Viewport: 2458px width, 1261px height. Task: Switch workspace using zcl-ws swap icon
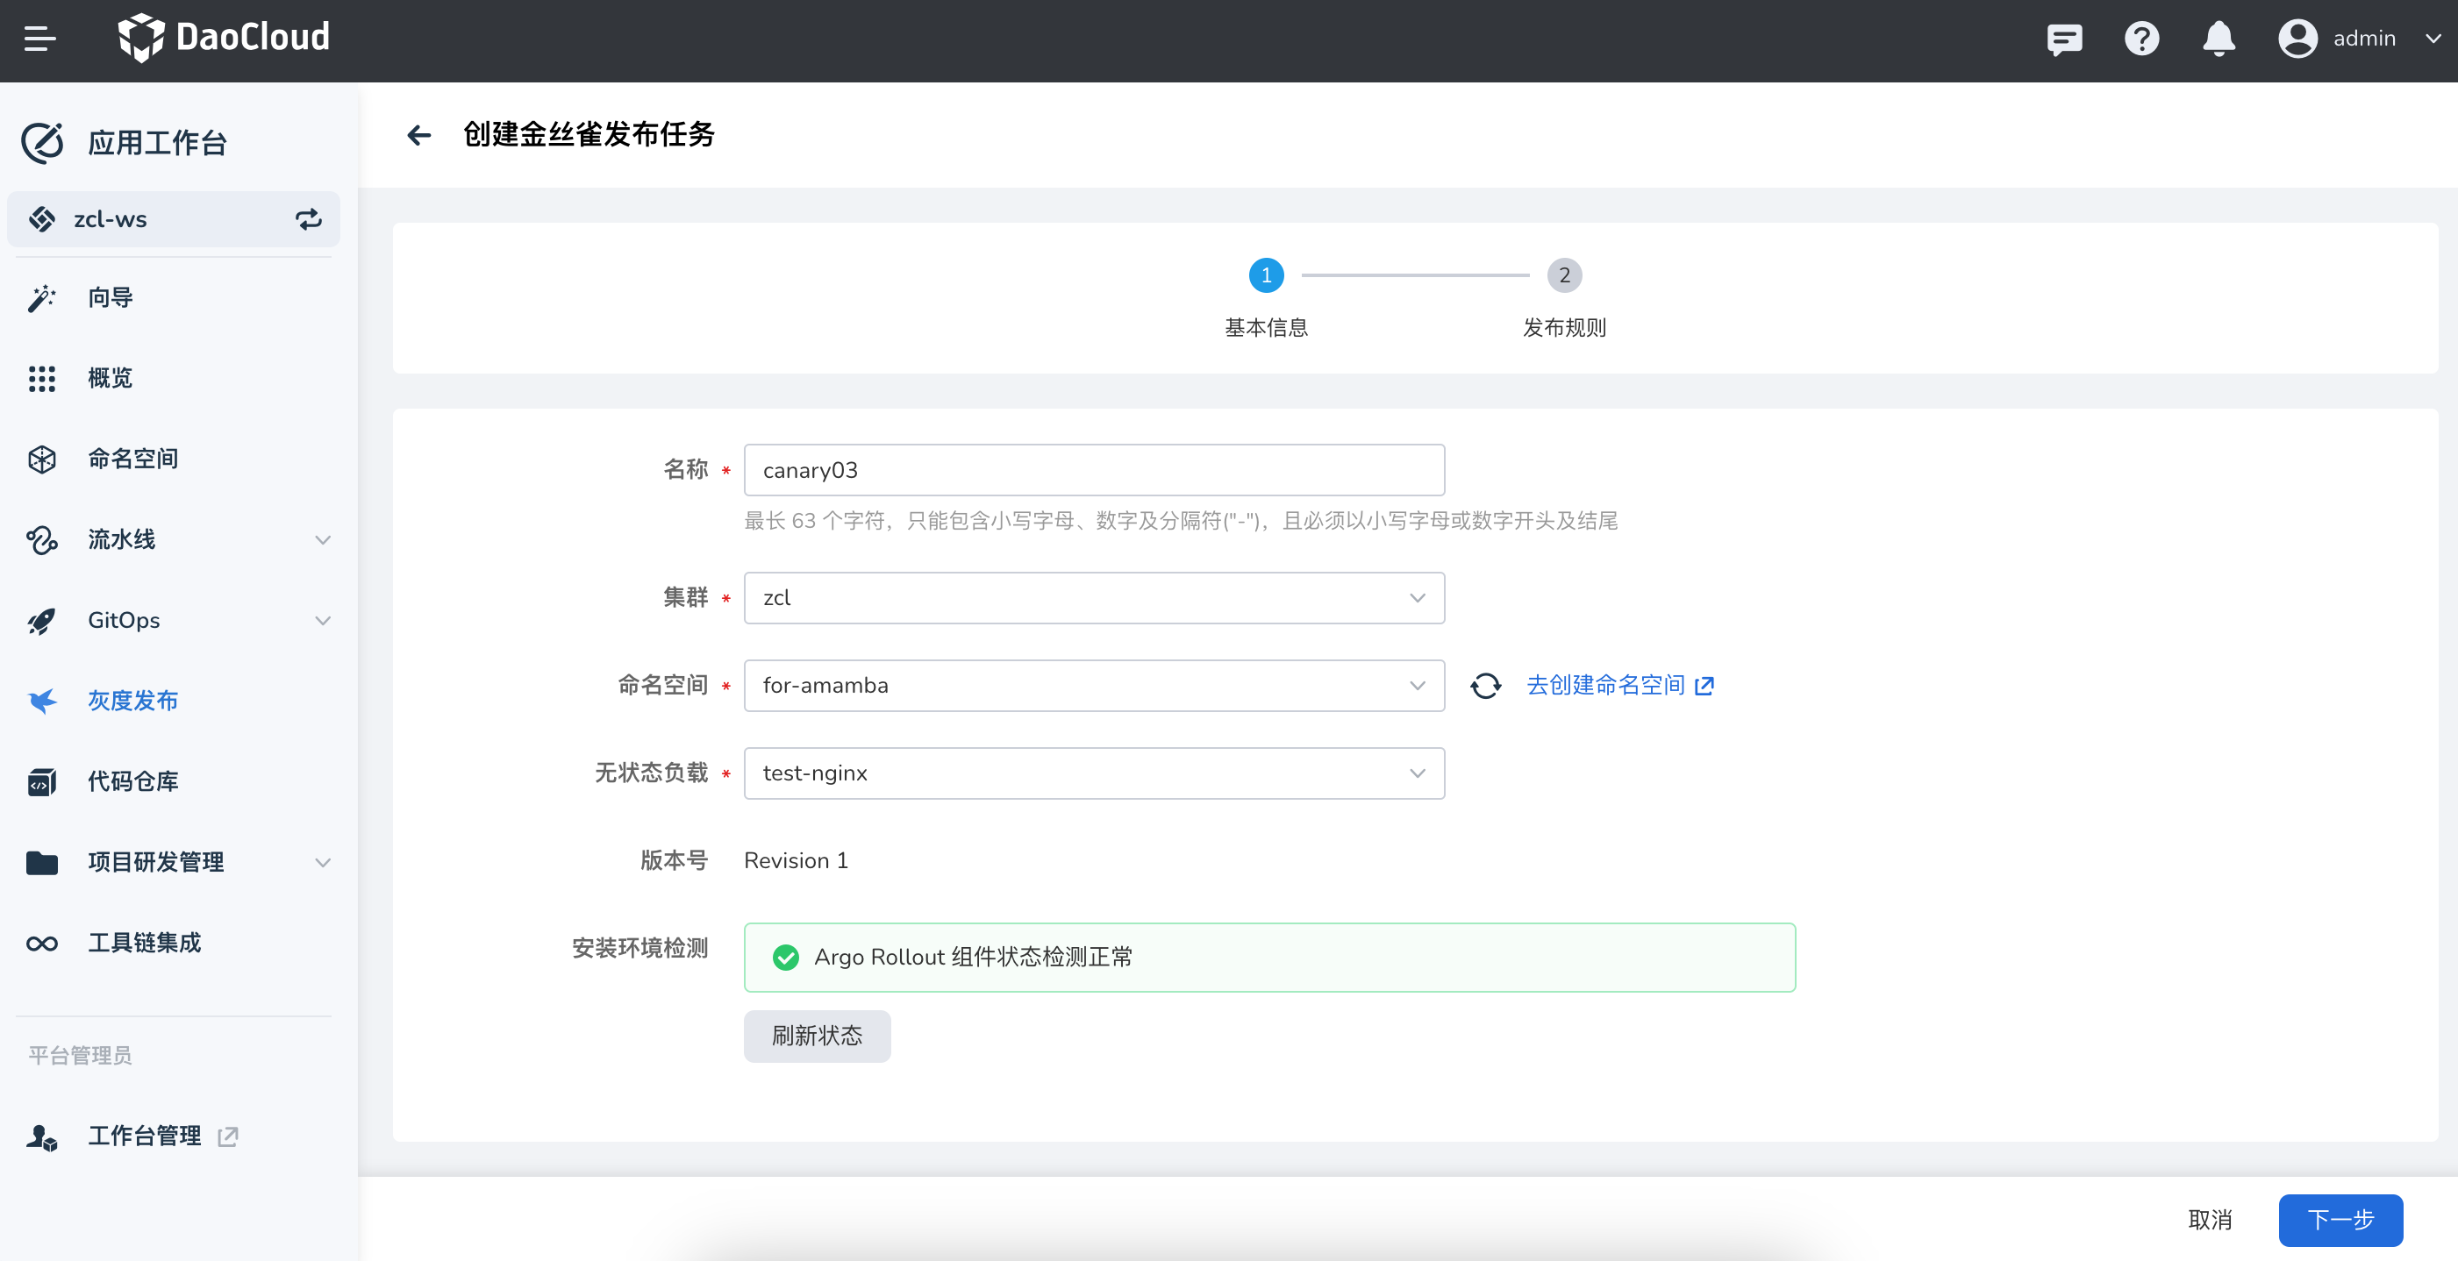(x=308, y=219)
